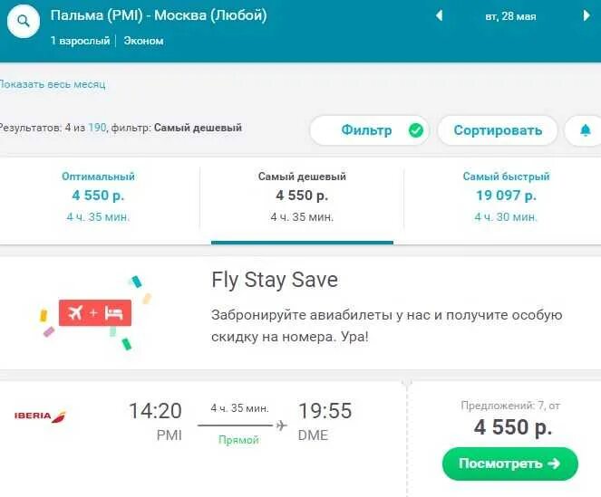Select the Самый быстрый tab
This screenshot has width=601, height=497.
coord(506,196)
